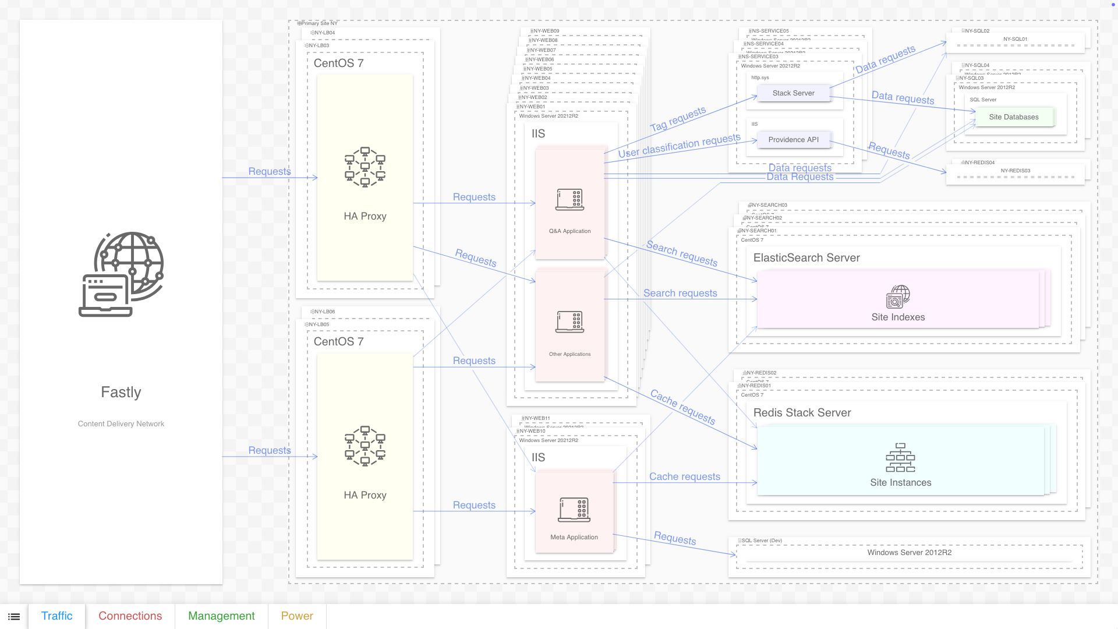Click the Meta Application laptop icon
Viewport: 1118px width, 629px height.
tap(574, 510)
